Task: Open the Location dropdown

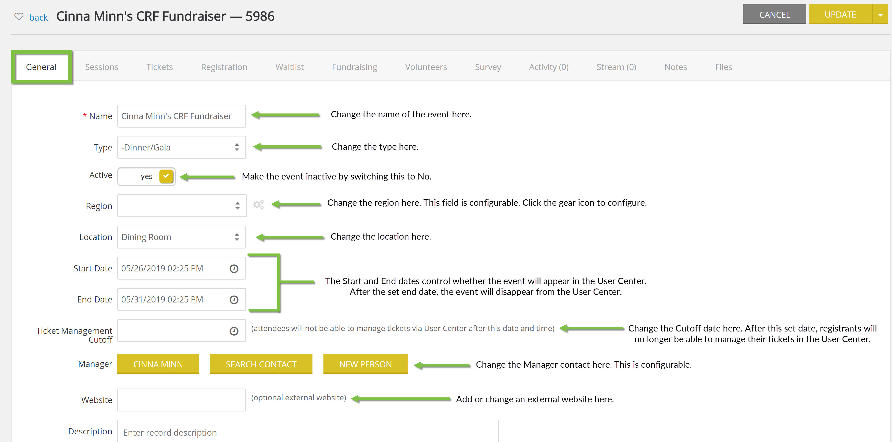Action: [x=182, y=237]
